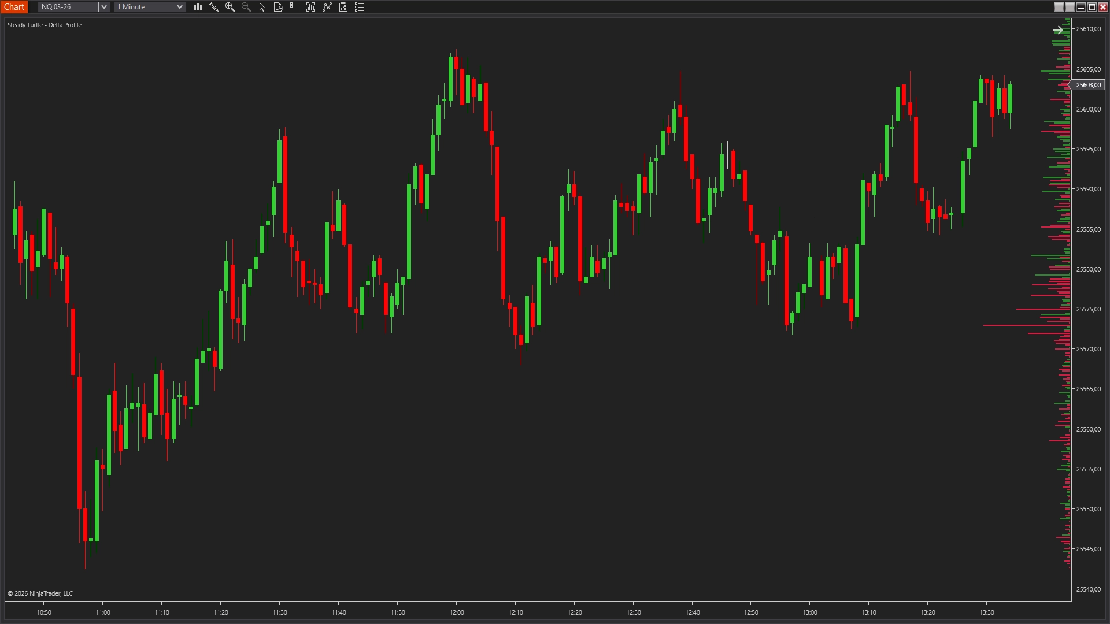Open the 1 Minute interval dropdown
The image size is (1110, 624).
(150, 7)
